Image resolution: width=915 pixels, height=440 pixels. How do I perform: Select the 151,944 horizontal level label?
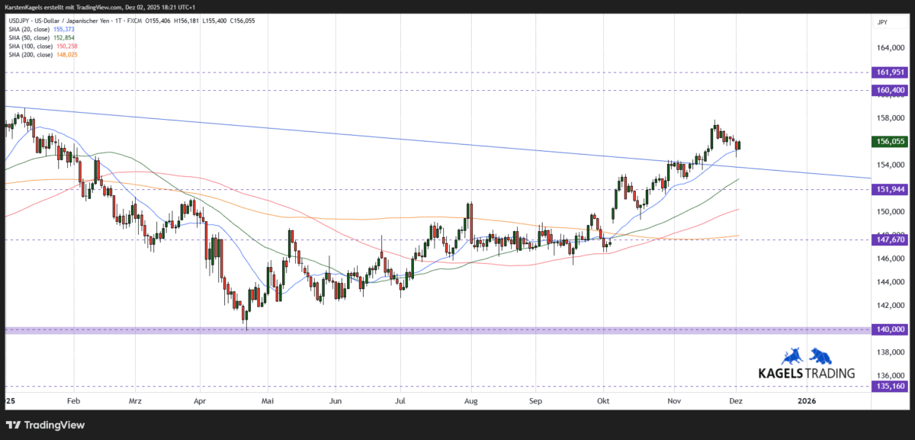pyautogui.click(x=891, y=189)
